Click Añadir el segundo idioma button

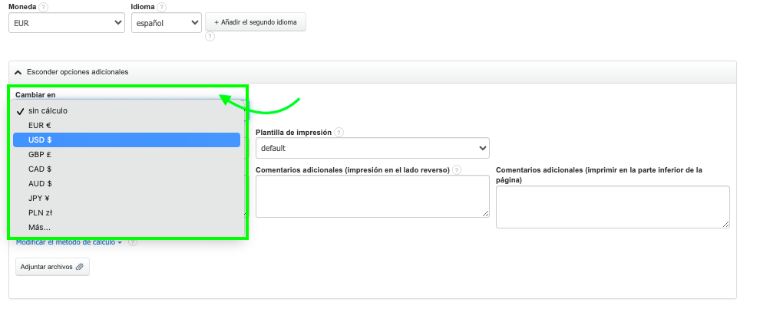(256, 22)
